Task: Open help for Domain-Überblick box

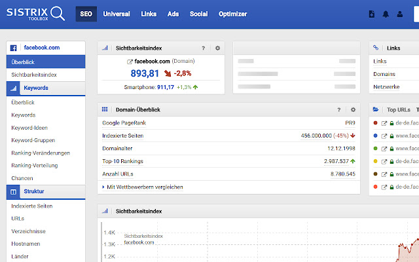Action: (x=339, y=109)
